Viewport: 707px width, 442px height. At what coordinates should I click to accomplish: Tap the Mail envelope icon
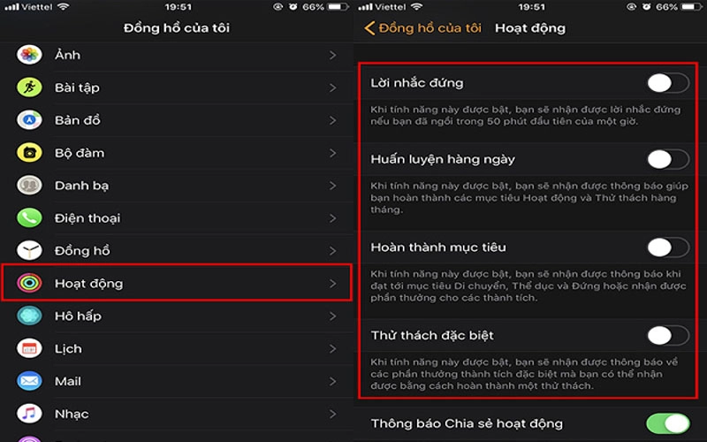[x=29, y=381]
